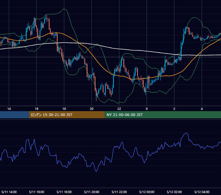Click the '5/11 16:00' date label
Image resolution: width=221 pixels, height=195 pixels.
(37, 192)
